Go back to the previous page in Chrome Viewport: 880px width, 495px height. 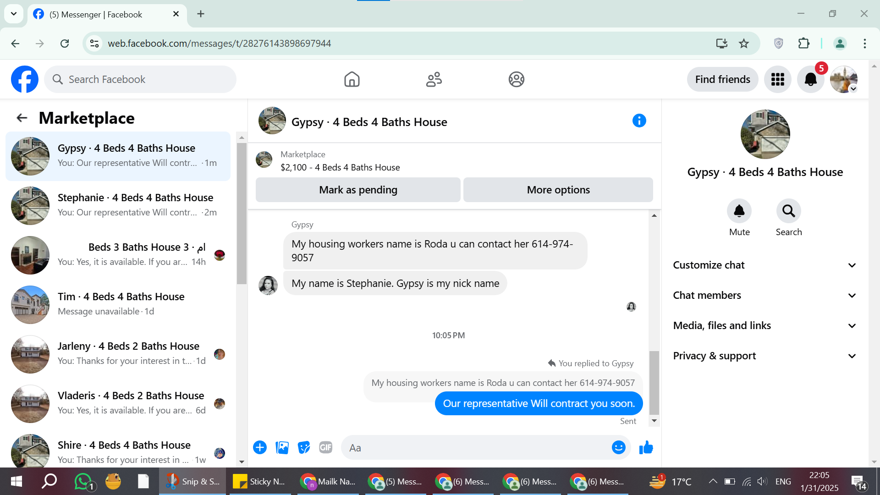click(x=15, y=44)
